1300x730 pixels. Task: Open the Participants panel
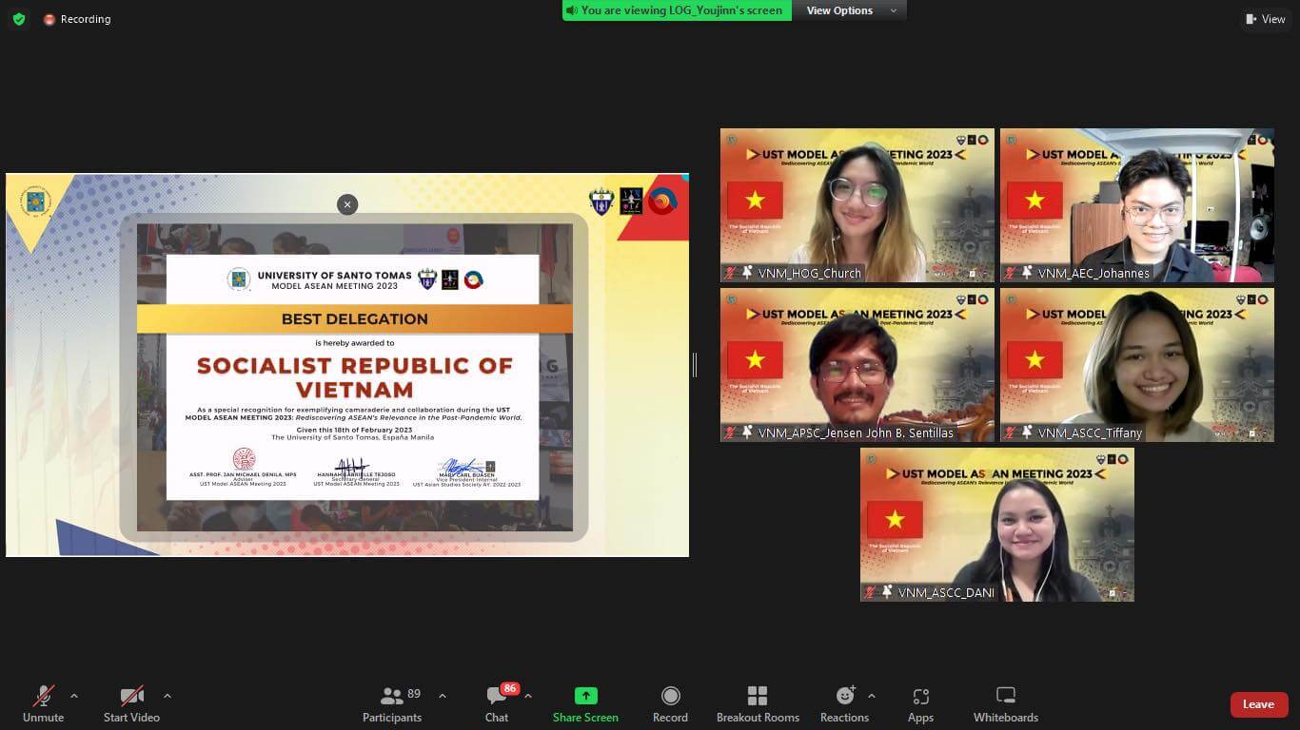coord(392,704)
